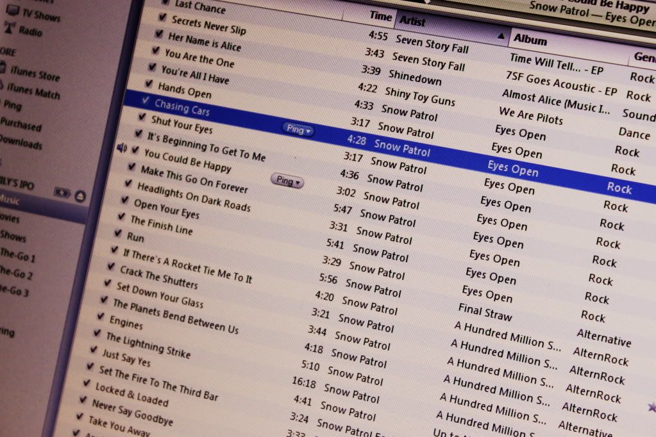Click the 16:18 duration cell

click(304, 383)
